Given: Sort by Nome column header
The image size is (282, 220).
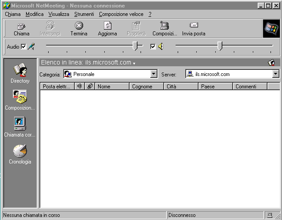Looking at the screenshot, I should (112, 86).
